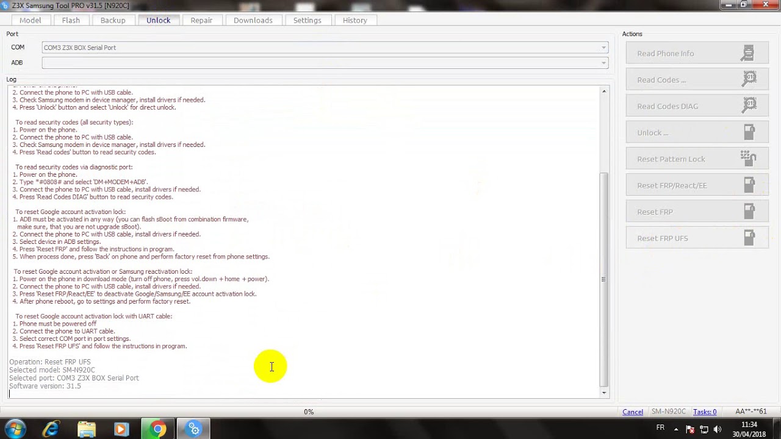This screenshot has width=781, height=439.
Task: Click 'To read security codes via diagnostic port:' line
Action: click(x=74, y=167)
